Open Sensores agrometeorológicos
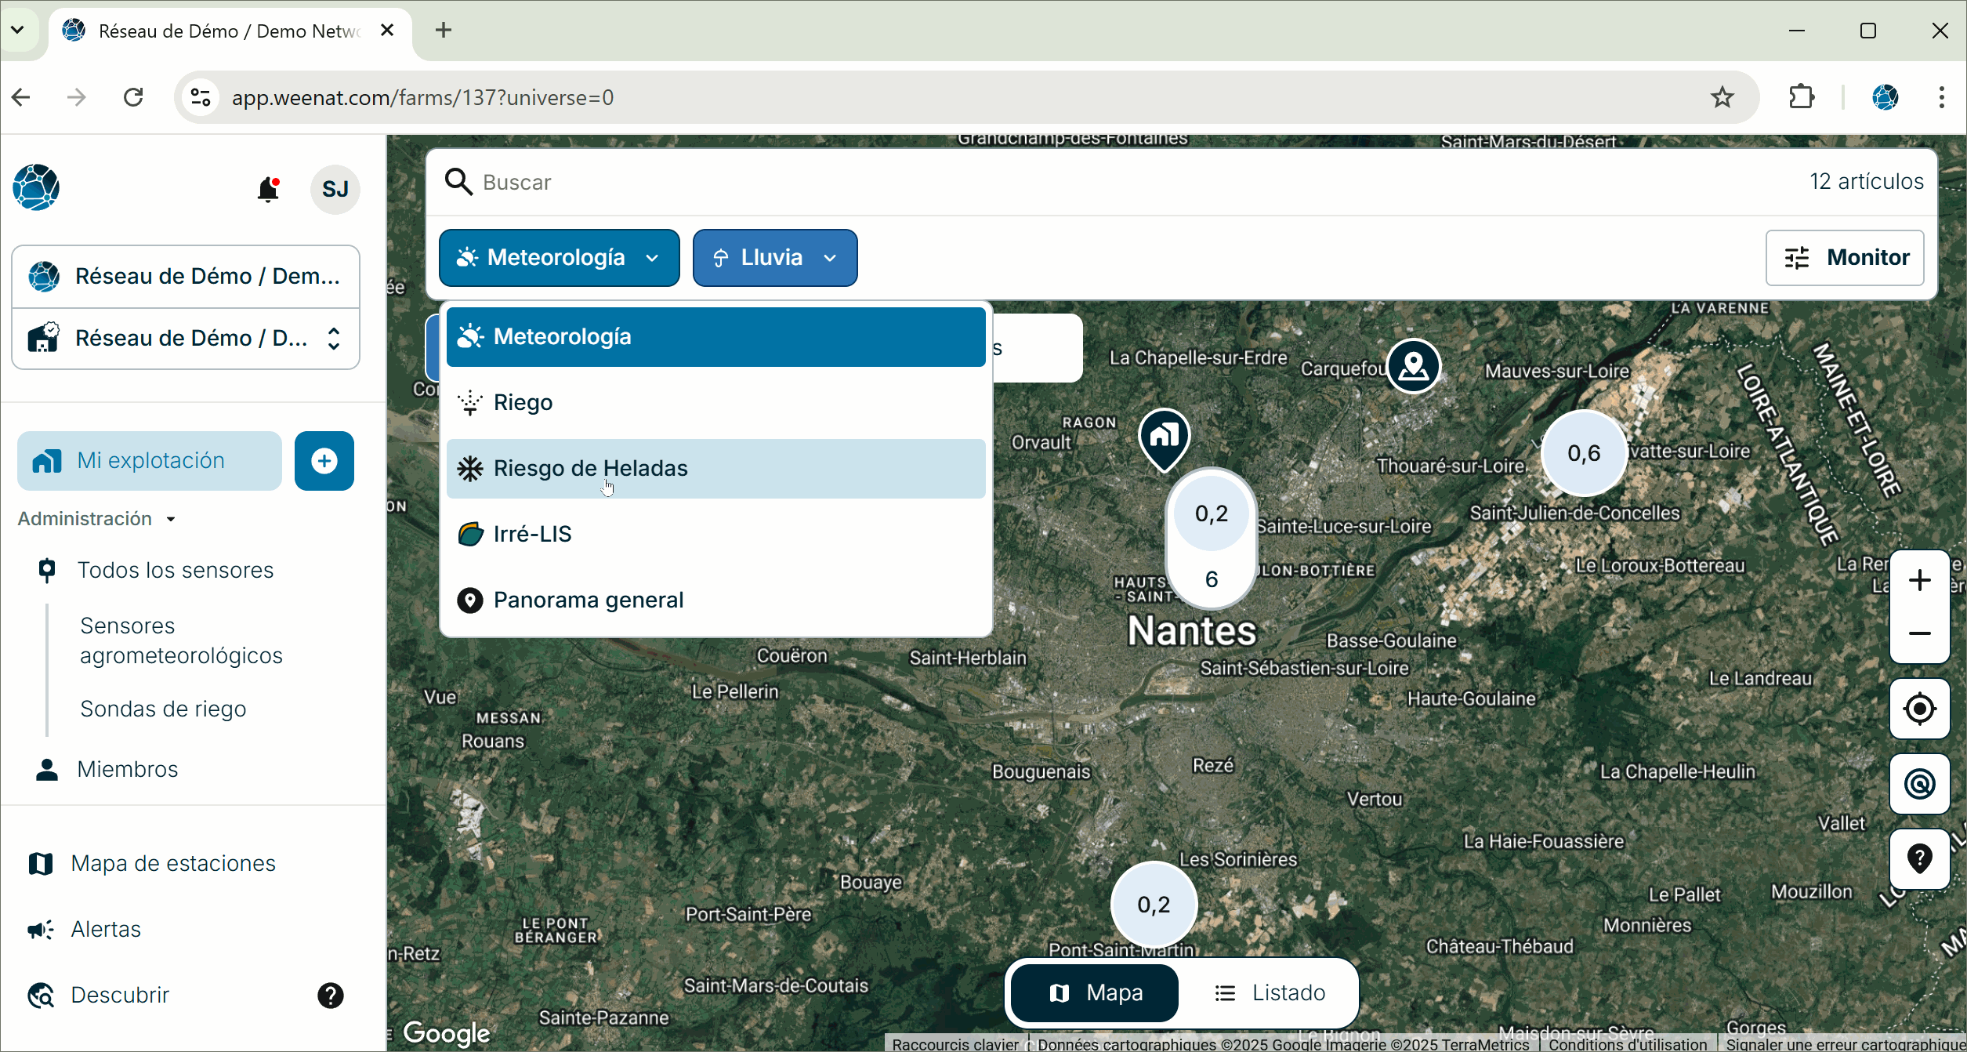 tap(181, 640)
